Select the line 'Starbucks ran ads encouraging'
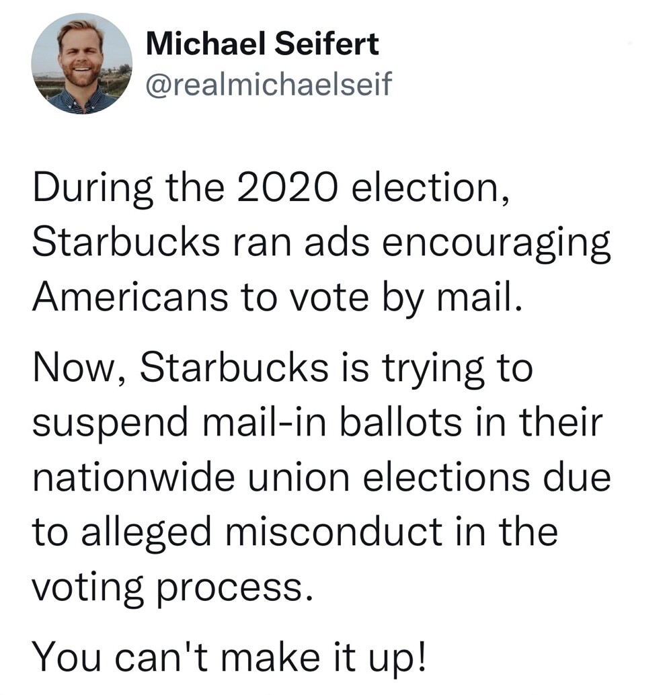The image size is (667, 695). coord(321,243)
